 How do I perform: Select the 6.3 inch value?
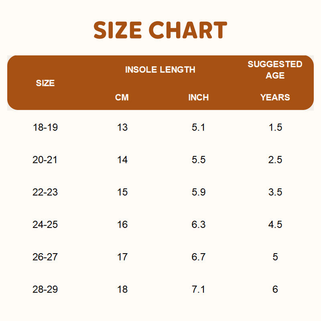click(x=199, y=224)
